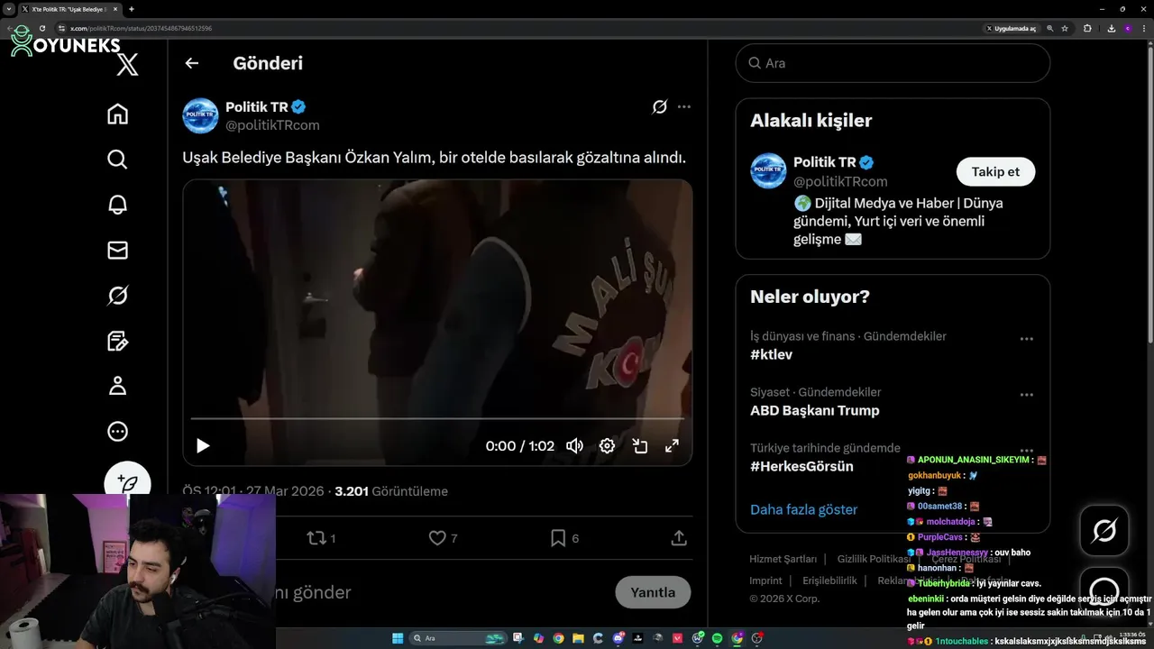Open floating Grok button at right edge
Screen dimensions: 1154x649
click(x=1104, y=531)
